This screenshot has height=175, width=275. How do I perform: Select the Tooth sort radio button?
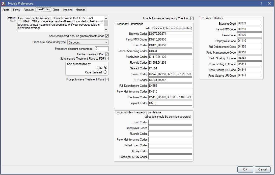click(105, 68)
